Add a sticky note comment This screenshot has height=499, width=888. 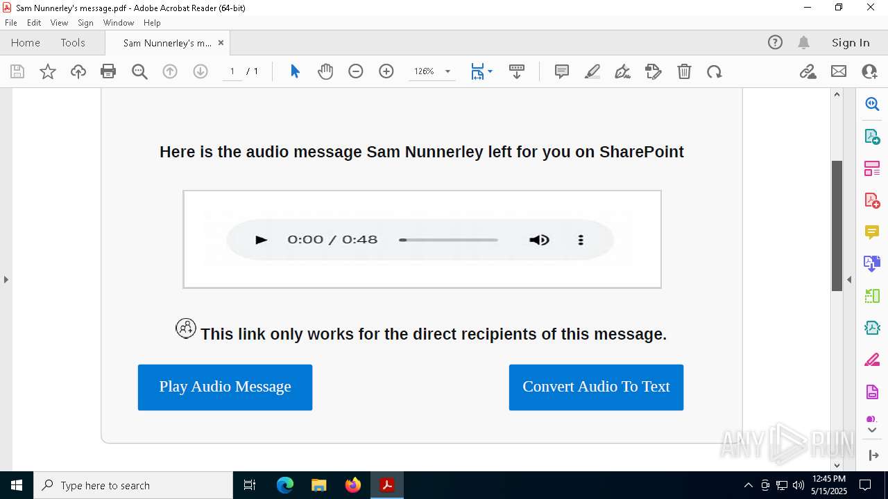(x=562, y=71)
